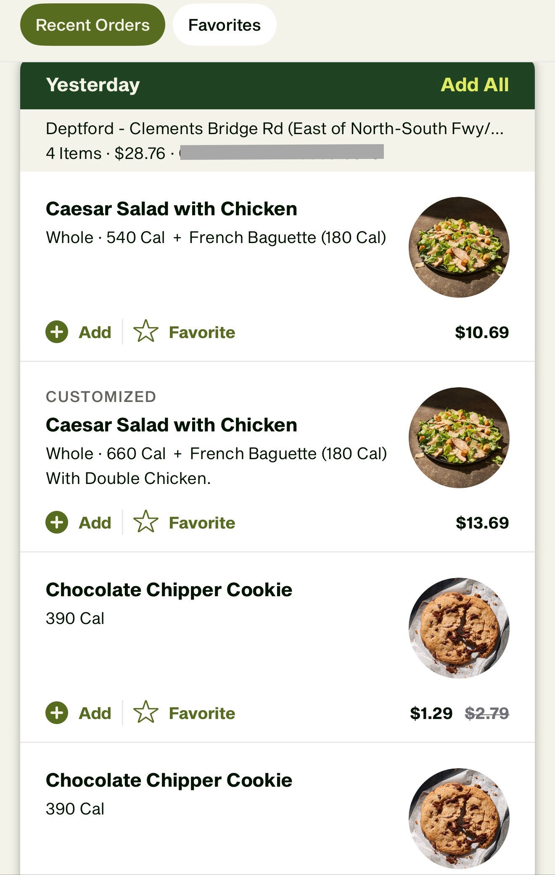Click plus icon for first Caesar Salad
Image resolution: width=555 pixels, height=875 pixels.
[x=57, y=332]
